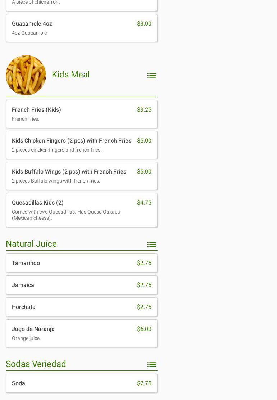Select Quesadillas Kids (2) item
The image size is (277, 400).
point(82,210)
